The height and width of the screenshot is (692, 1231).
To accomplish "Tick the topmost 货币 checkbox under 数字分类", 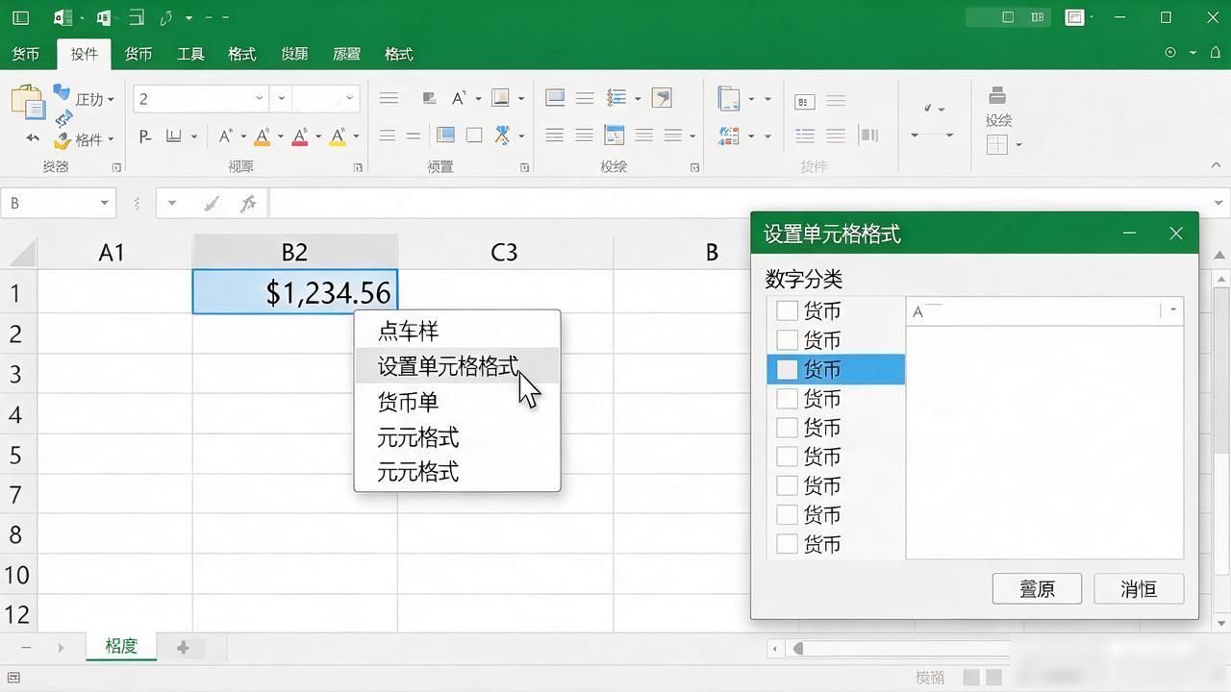I will pyautogui.click(x=787, y=310).
